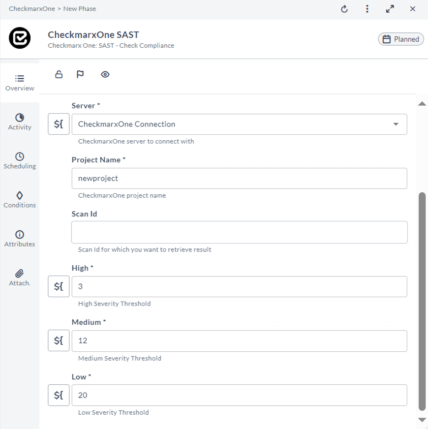Toggle the eye watch icon
Screen dimensions: 428x429
click(x=105, y=74)
